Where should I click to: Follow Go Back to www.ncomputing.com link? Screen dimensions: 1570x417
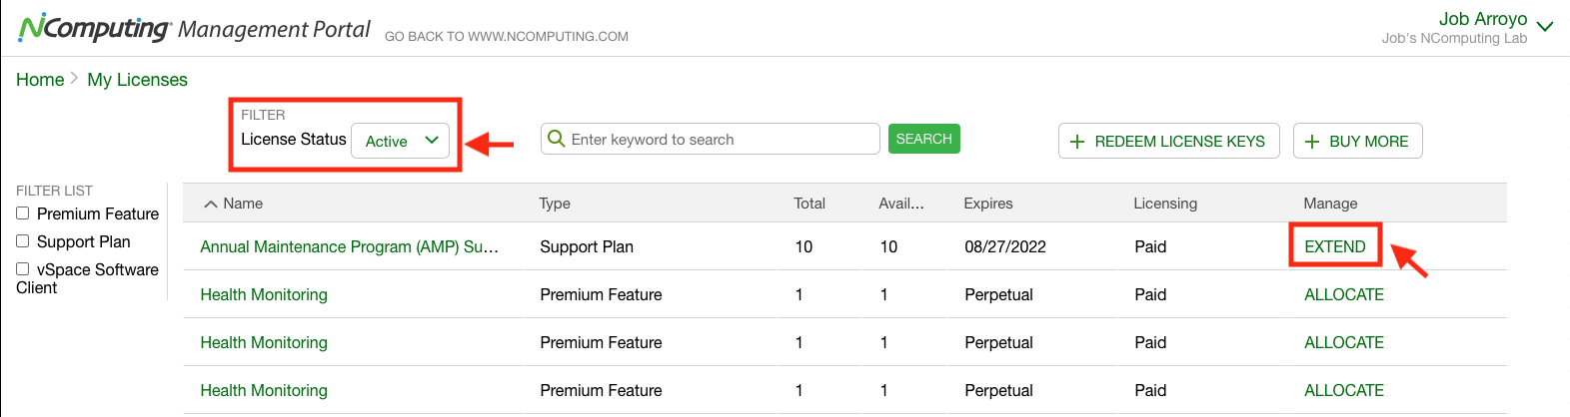click(507, 37)
